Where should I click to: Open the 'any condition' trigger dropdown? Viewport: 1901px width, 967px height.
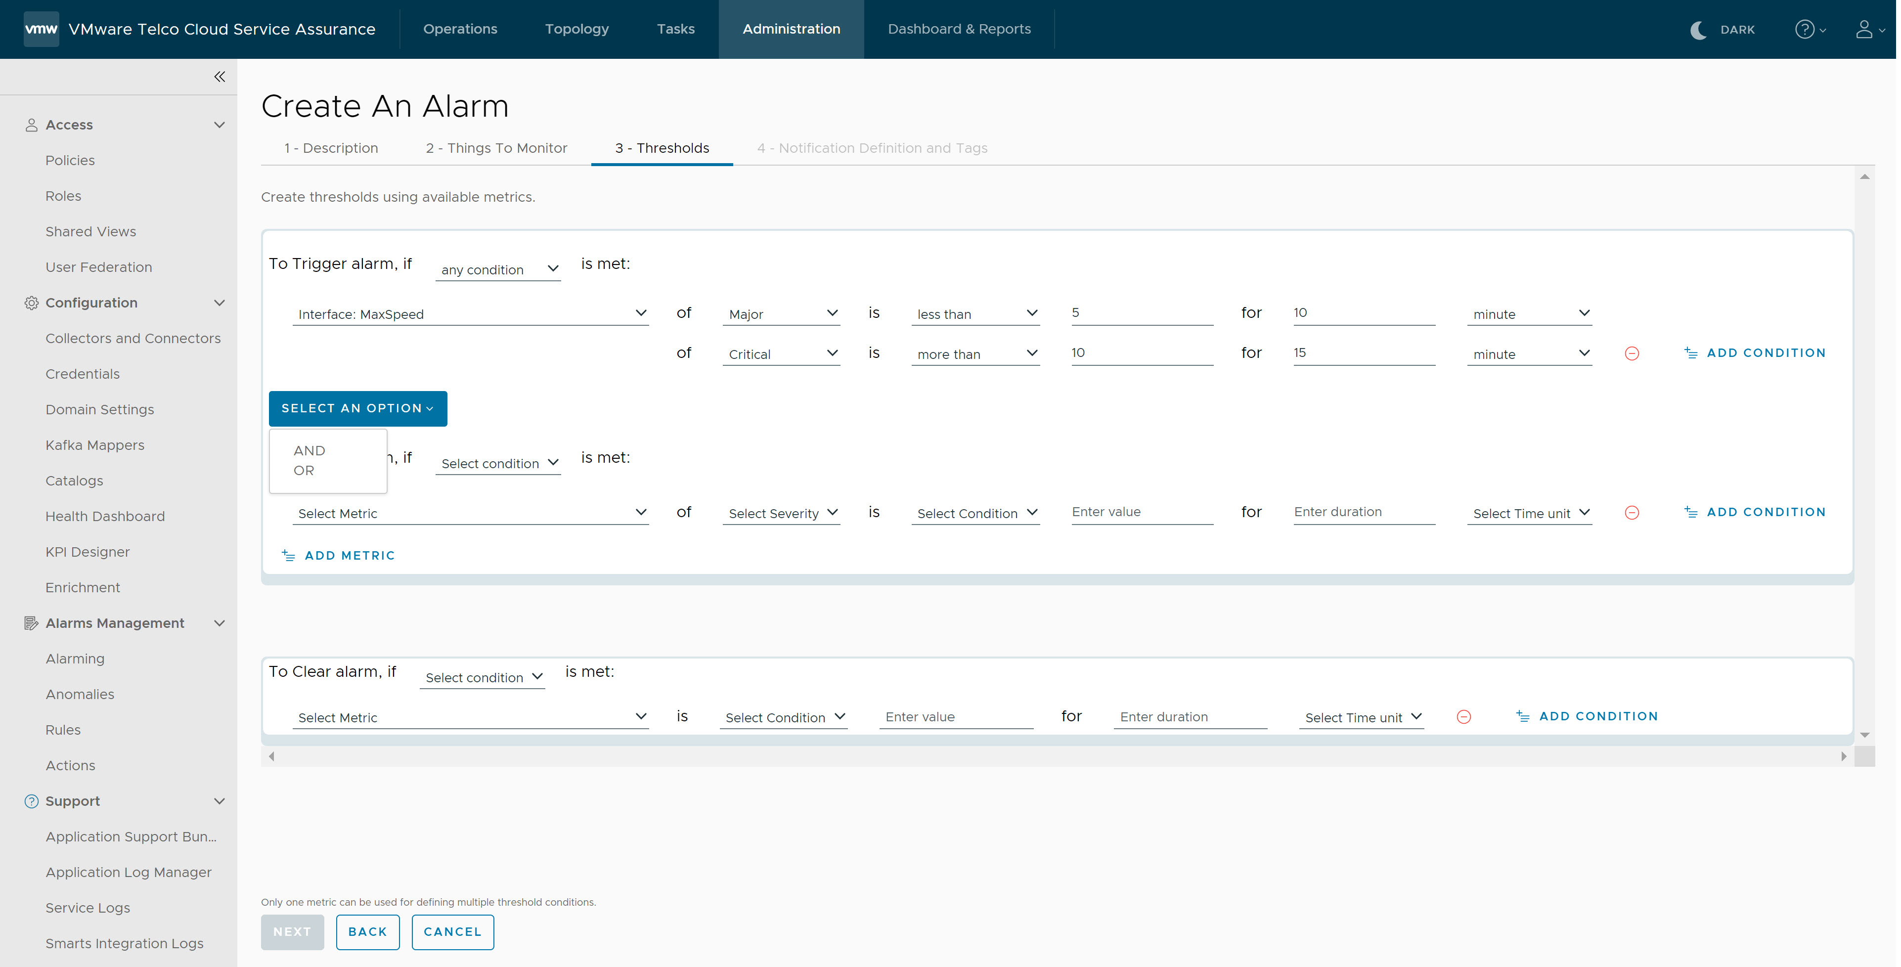(498, 269)
